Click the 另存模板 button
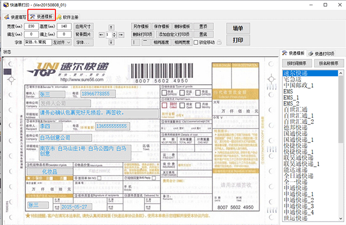 (141, 27)
